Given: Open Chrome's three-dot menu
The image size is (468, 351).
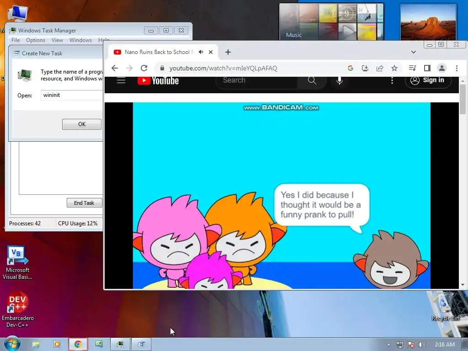Looking at the screenshot, I should [457, 68].
